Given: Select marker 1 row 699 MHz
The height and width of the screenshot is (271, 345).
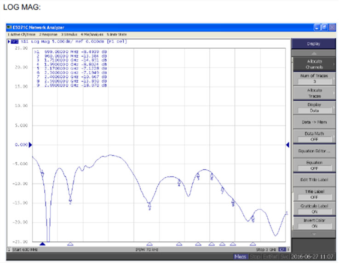Looking at the screenshot, I should click(70, 52).
